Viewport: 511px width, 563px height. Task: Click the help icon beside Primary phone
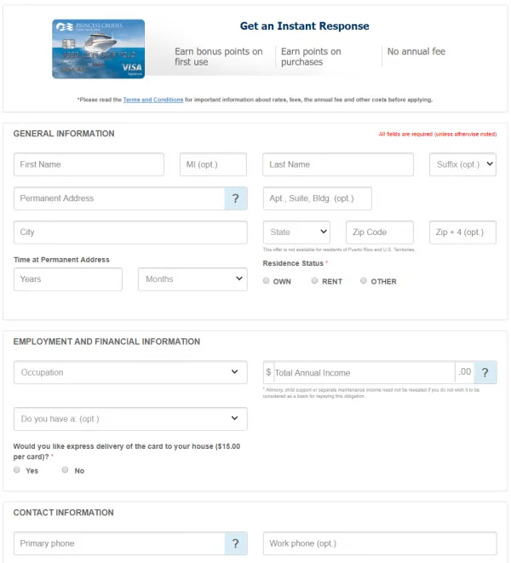pyautogui.click(x=236, y=543)
